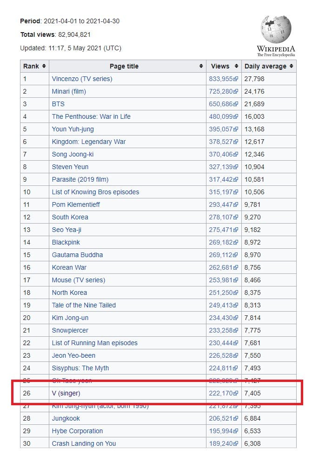This screenshot has width=319, height=463.
Task: Open the Steven Yeun article
Action: pyautogui.click(x=70, y=167)
